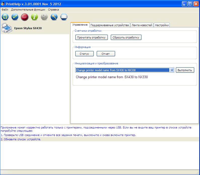Open the Справка menu
This screenshot has height=175, width=200.
54,10
